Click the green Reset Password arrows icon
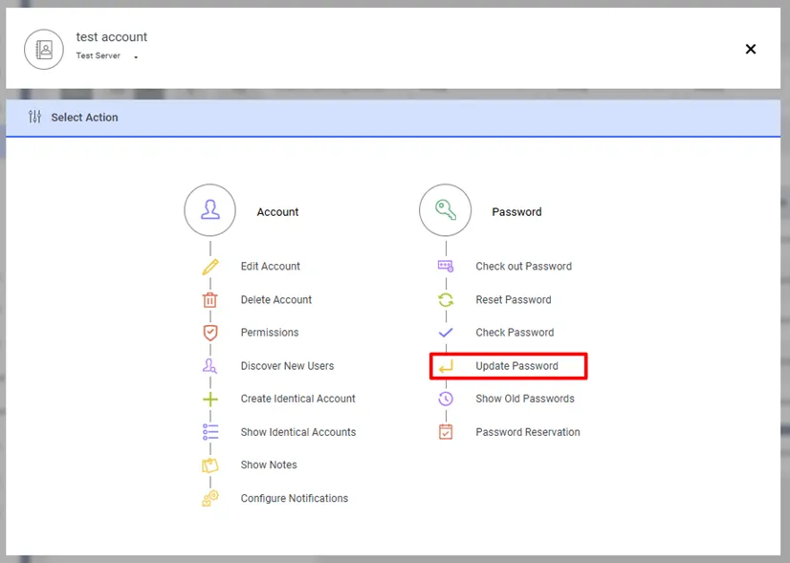Viewport: 790px width, 563px height. tap(446, 299)
